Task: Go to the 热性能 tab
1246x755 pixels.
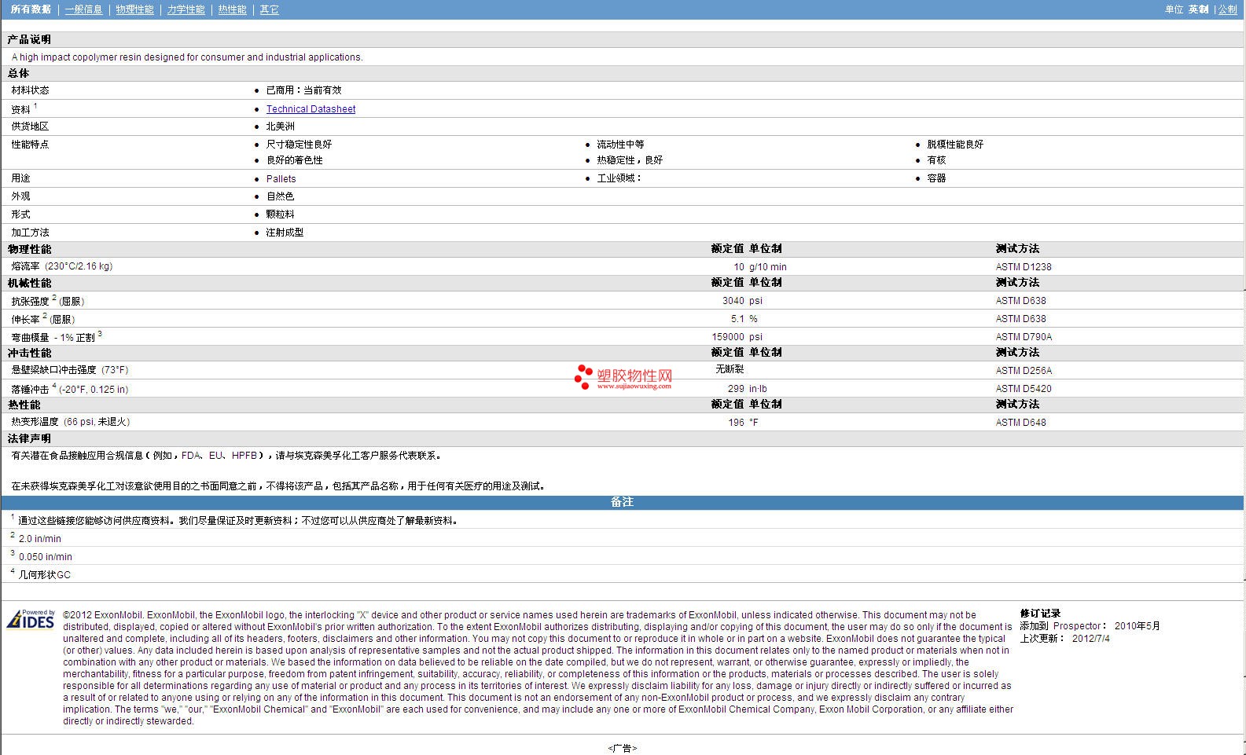Action: coord(232,9)
